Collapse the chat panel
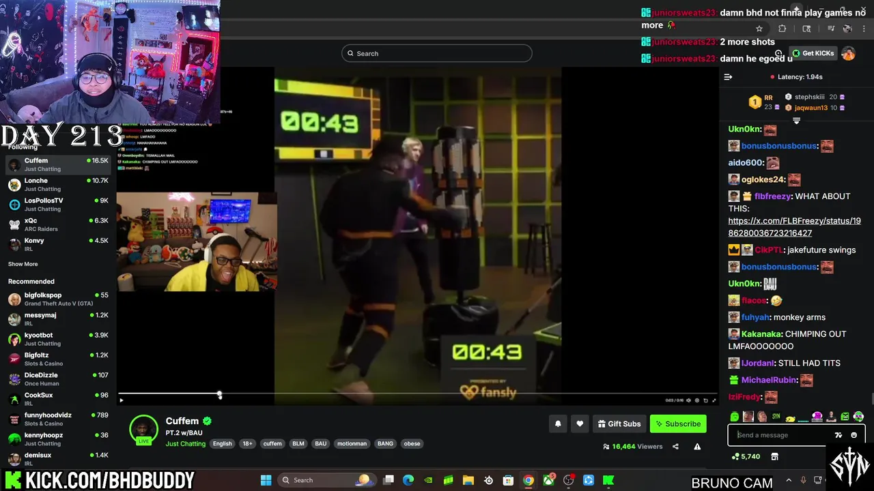Image resolution: width=874 pixels, height=491 pixels. 728,77
